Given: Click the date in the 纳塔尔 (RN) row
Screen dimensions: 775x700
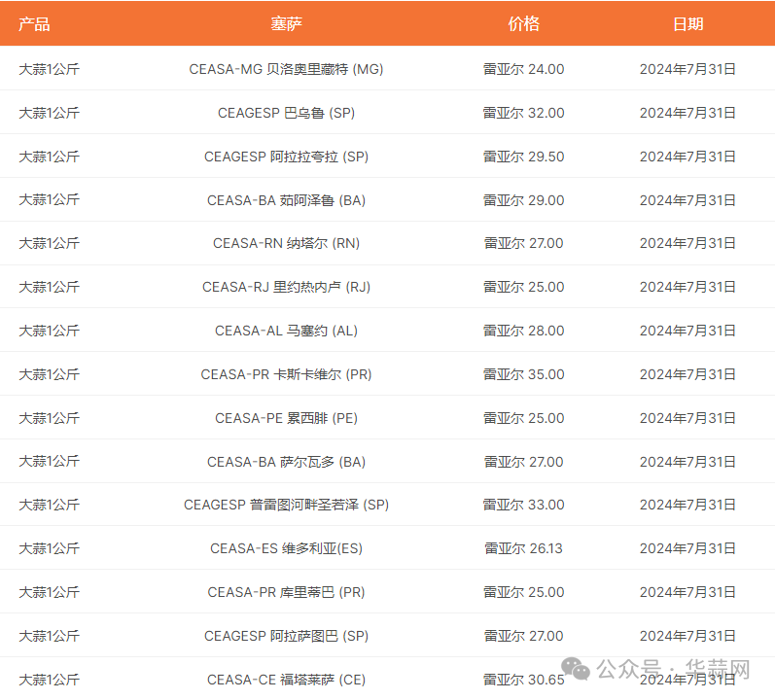Looking at the screenshot, I should click(687, 243).
